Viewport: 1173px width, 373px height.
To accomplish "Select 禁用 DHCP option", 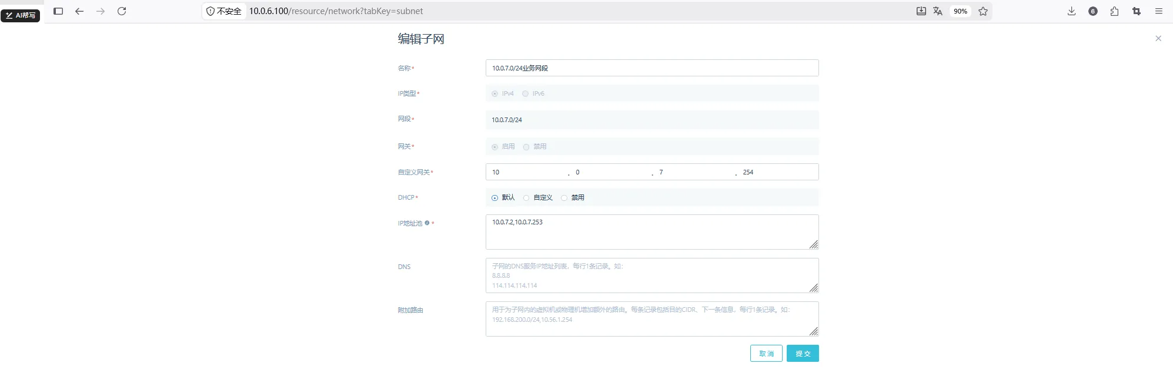I will tap(564, 198).
